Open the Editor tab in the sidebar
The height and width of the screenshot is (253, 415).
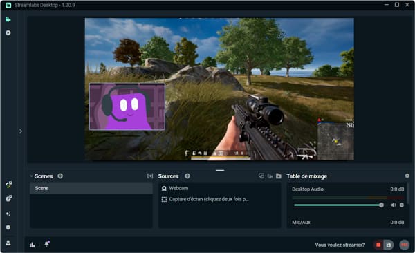click(x=8, y=19)
